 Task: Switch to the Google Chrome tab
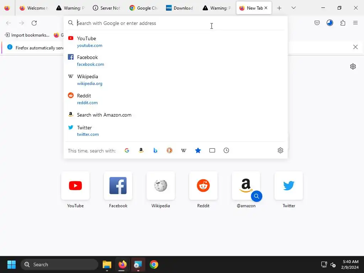pyautogui.click(x=144, y=8)
